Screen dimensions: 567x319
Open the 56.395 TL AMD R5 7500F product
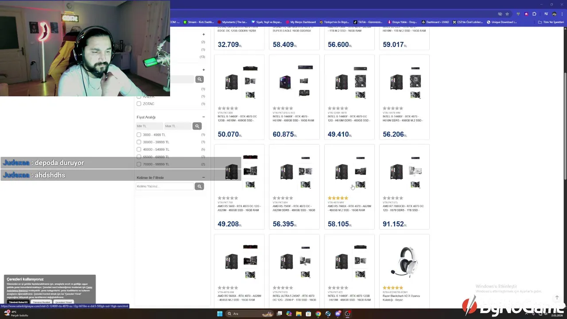pyautogui.click(x=294, y=187)
